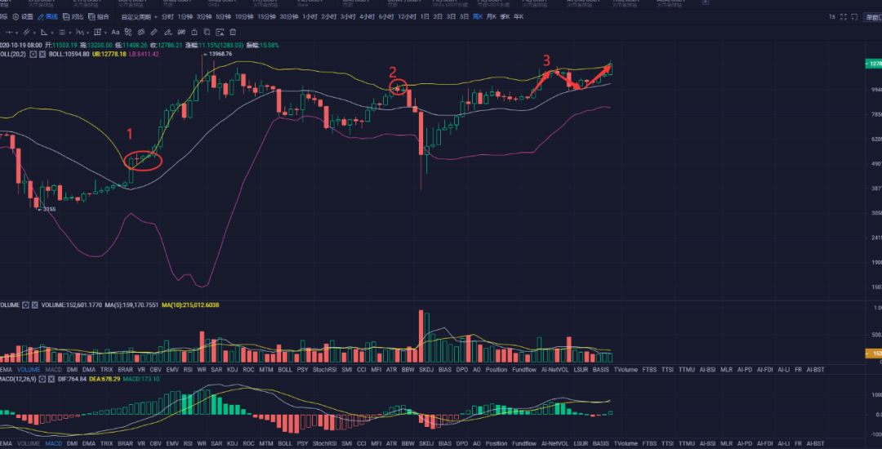Close the BOLL indicator overlay
The width and height of the screenshot is (882, 449).
(43, 54)
